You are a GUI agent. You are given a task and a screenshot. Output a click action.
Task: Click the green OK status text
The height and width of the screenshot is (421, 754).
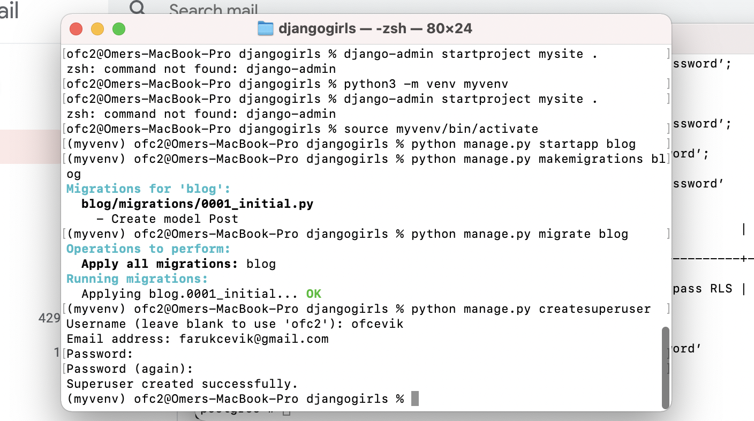pos(313,294)
